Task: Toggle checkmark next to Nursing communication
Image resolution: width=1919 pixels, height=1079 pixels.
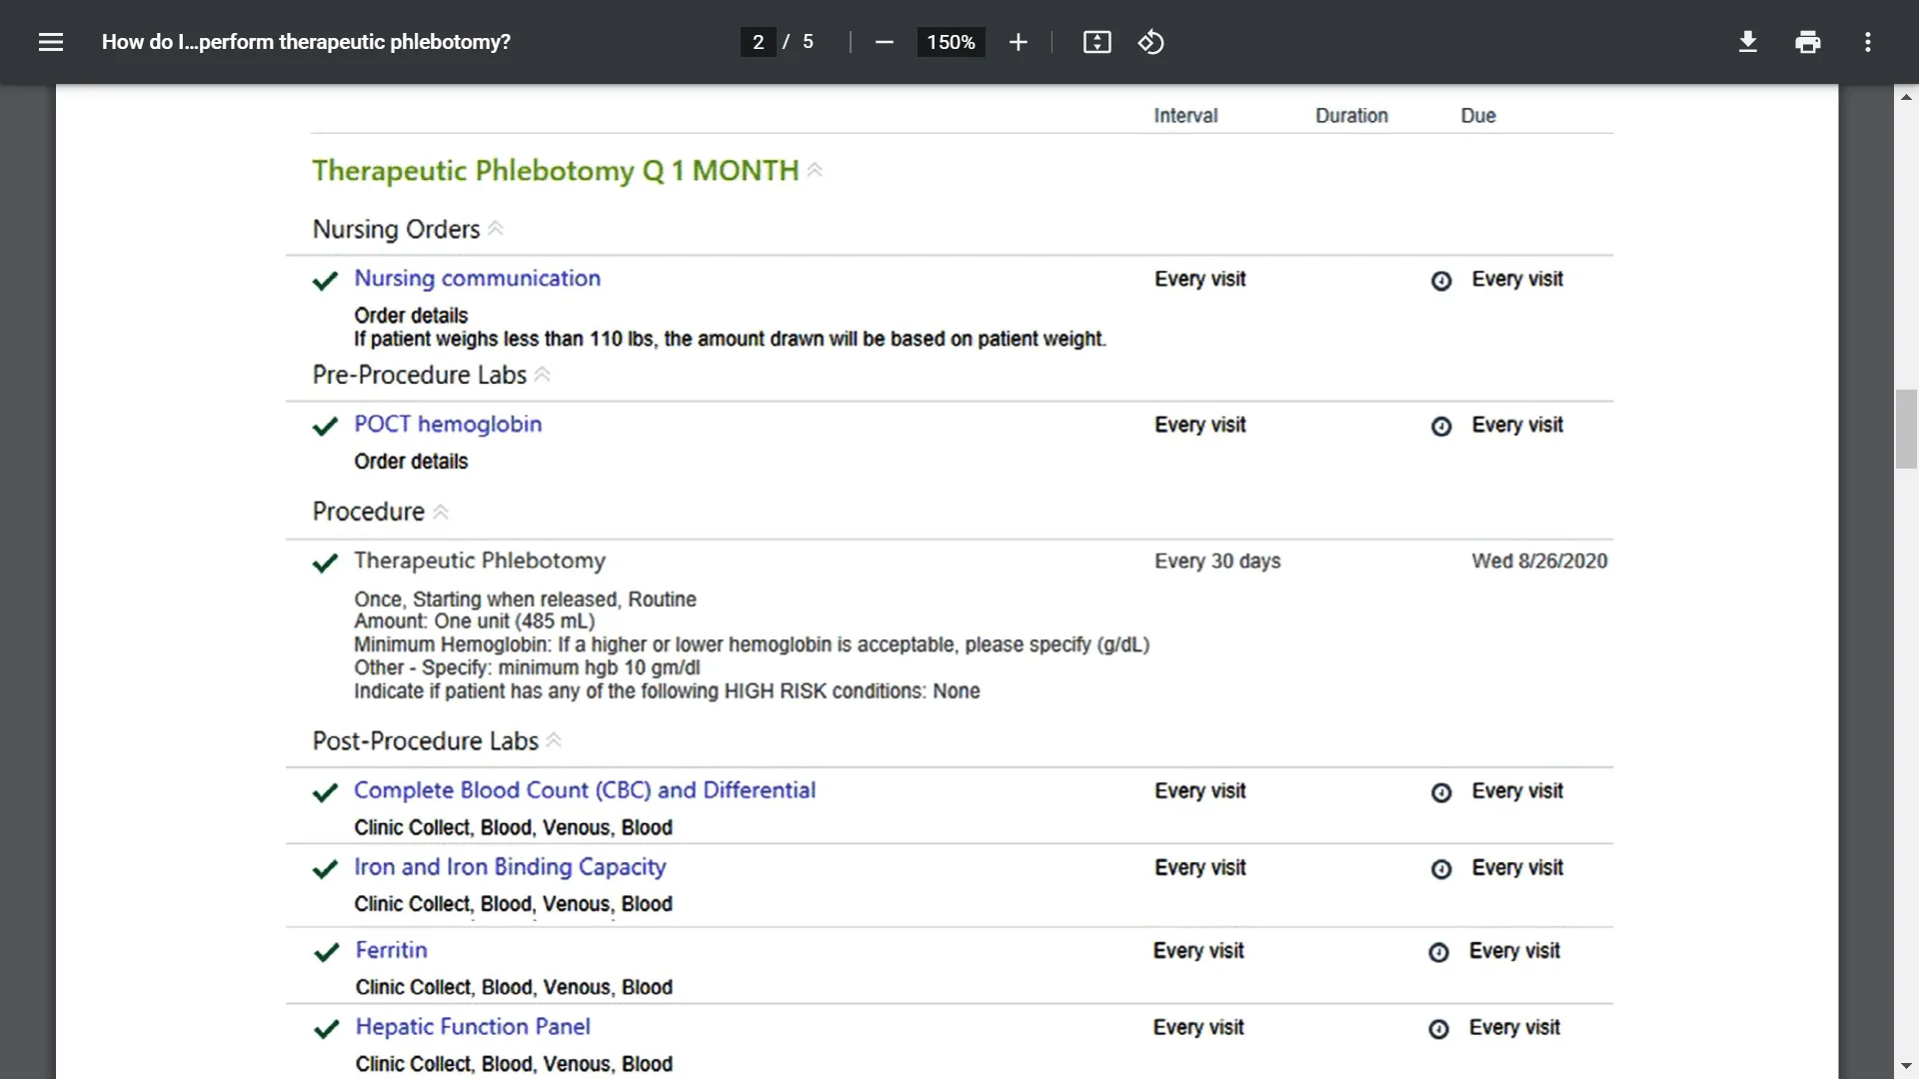Action: click(x=325, y=281)
